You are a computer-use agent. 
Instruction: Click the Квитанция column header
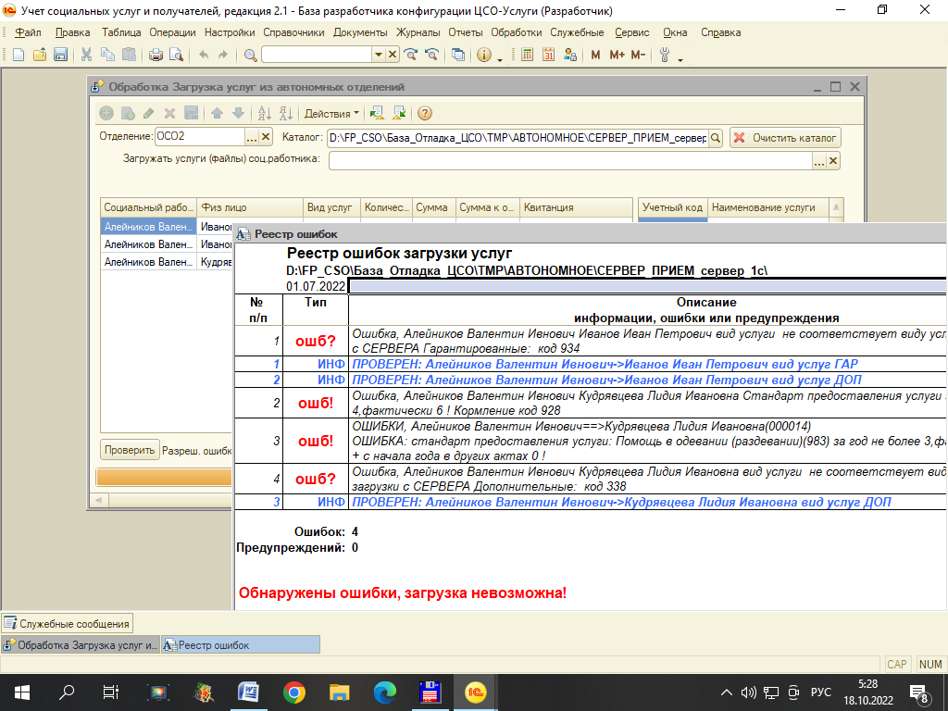(576, 207)
